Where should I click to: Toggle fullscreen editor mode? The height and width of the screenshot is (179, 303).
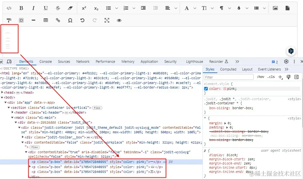[x=107, y=20]
